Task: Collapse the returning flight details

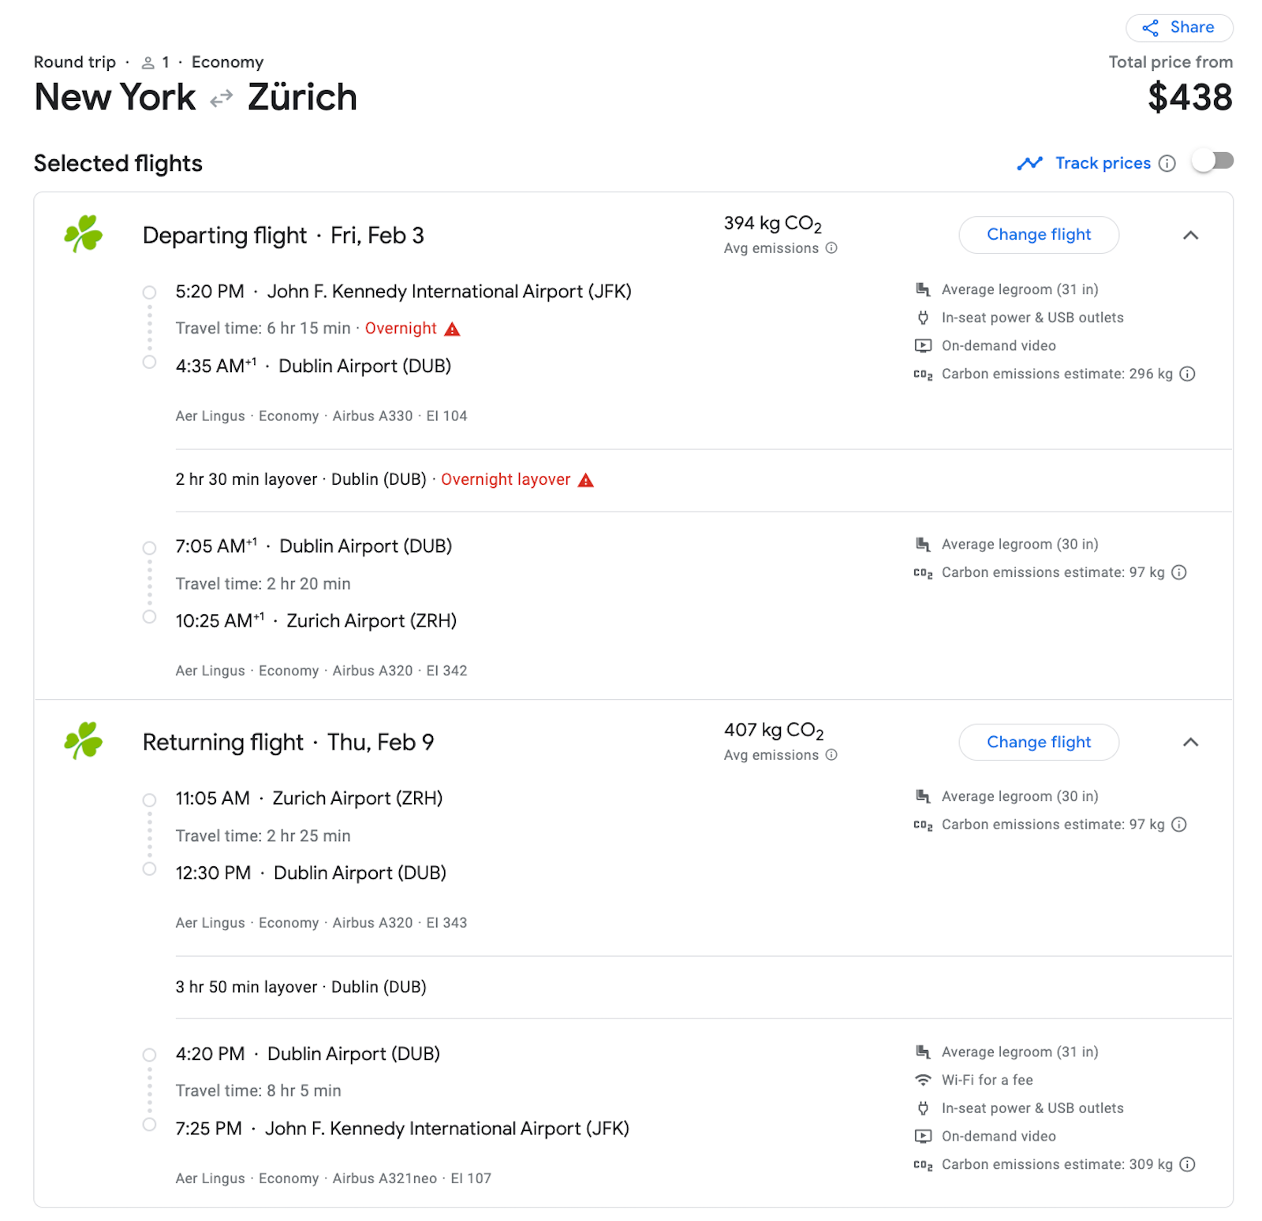Action: [x=1190, y=743]
